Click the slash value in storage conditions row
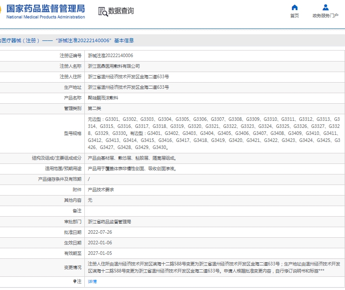345x290 pixels. 89,179
